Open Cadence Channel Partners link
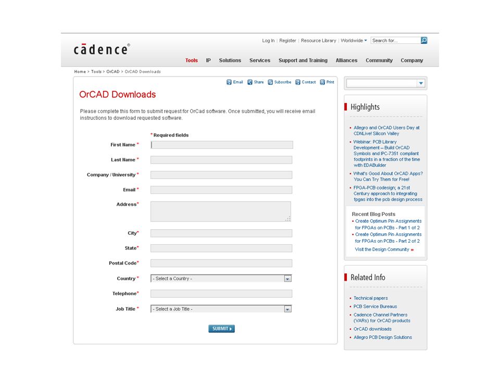Viewport: 500px width, 375px height. (382, 318)
